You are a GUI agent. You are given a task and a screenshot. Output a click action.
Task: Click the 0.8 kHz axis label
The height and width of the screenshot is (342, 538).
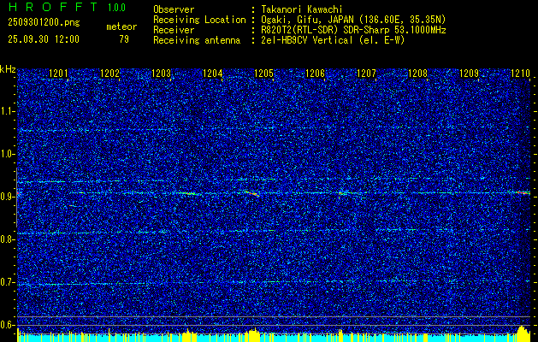coord(8,239)
